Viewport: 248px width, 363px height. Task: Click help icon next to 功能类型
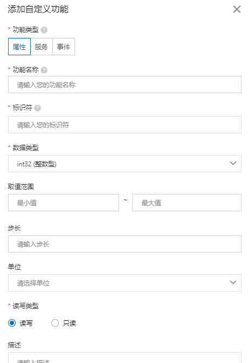tap(44, 30)
